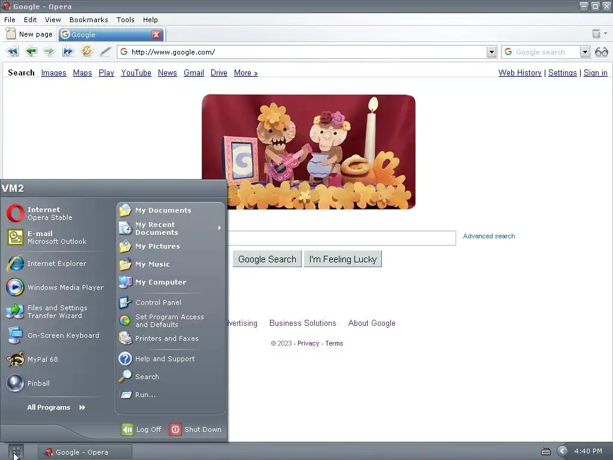The image size is (613, 460).
Task: Open Help and Support
Action: pyautogui.click(x=171, y=359)
